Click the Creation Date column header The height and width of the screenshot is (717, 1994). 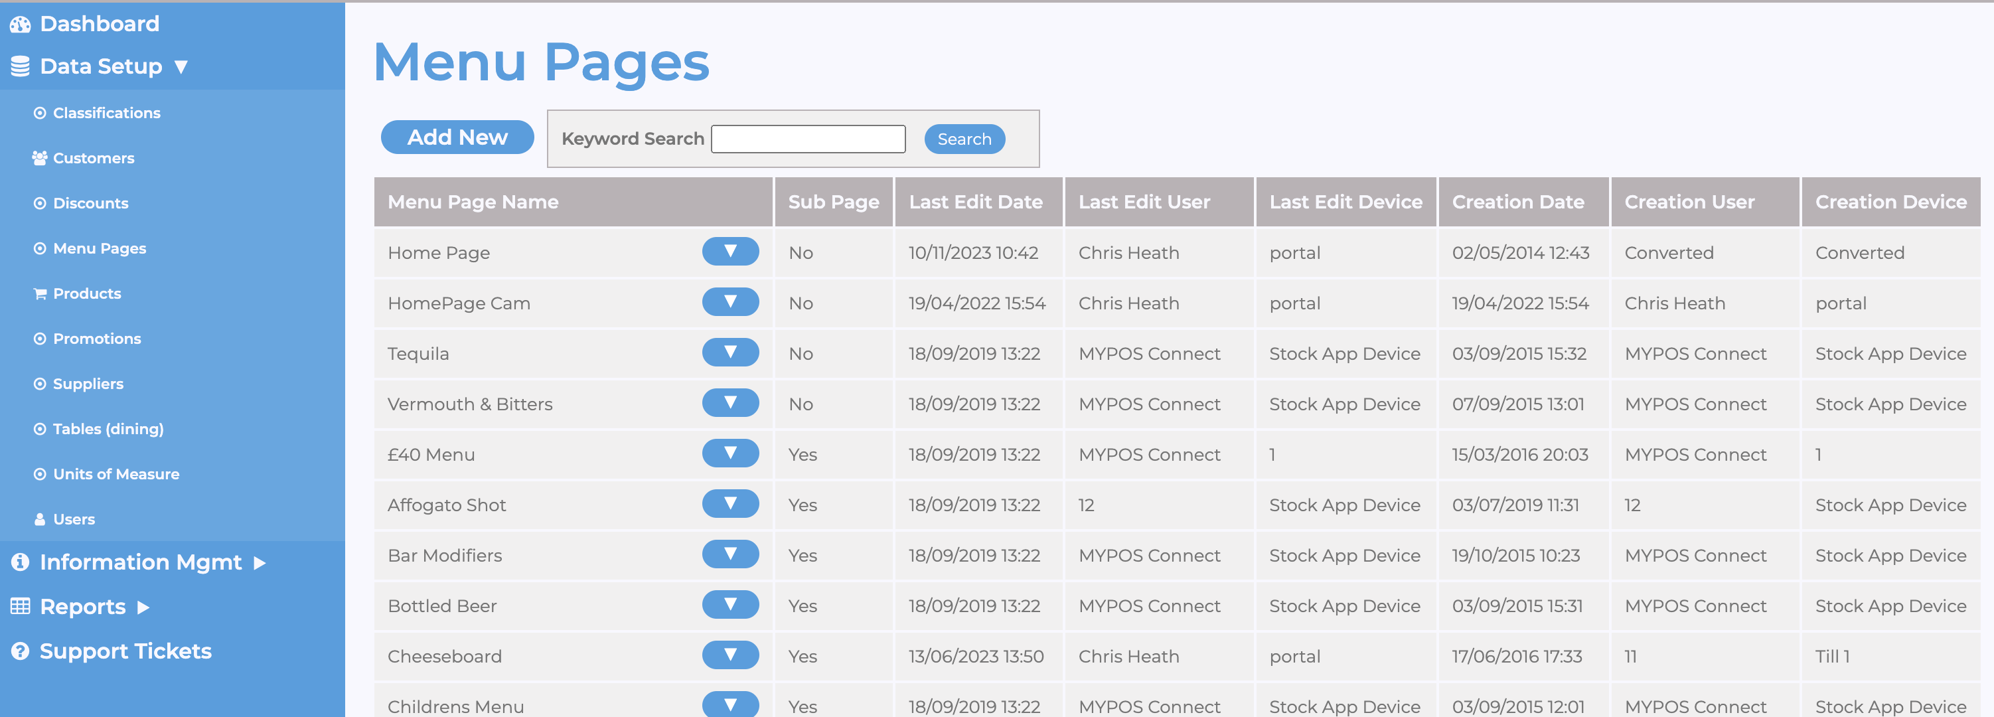coord(1524,202)
